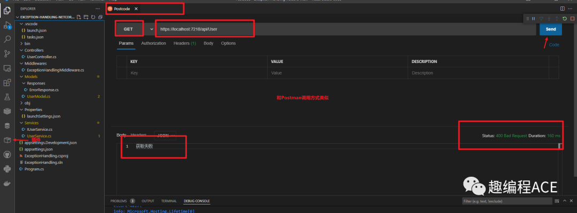The image size is (577, 213).
Task: Split the editor layout icon
Action: point(562,9)
